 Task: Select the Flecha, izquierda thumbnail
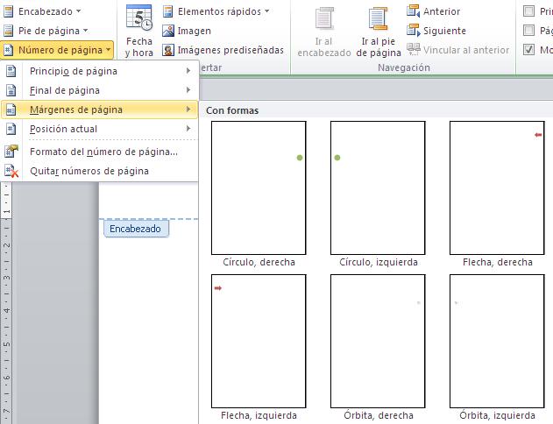(x=259, y=341)
